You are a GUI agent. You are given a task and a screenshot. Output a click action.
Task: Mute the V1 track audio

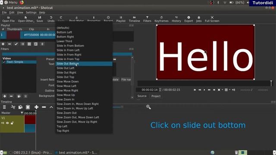[3, 123]
